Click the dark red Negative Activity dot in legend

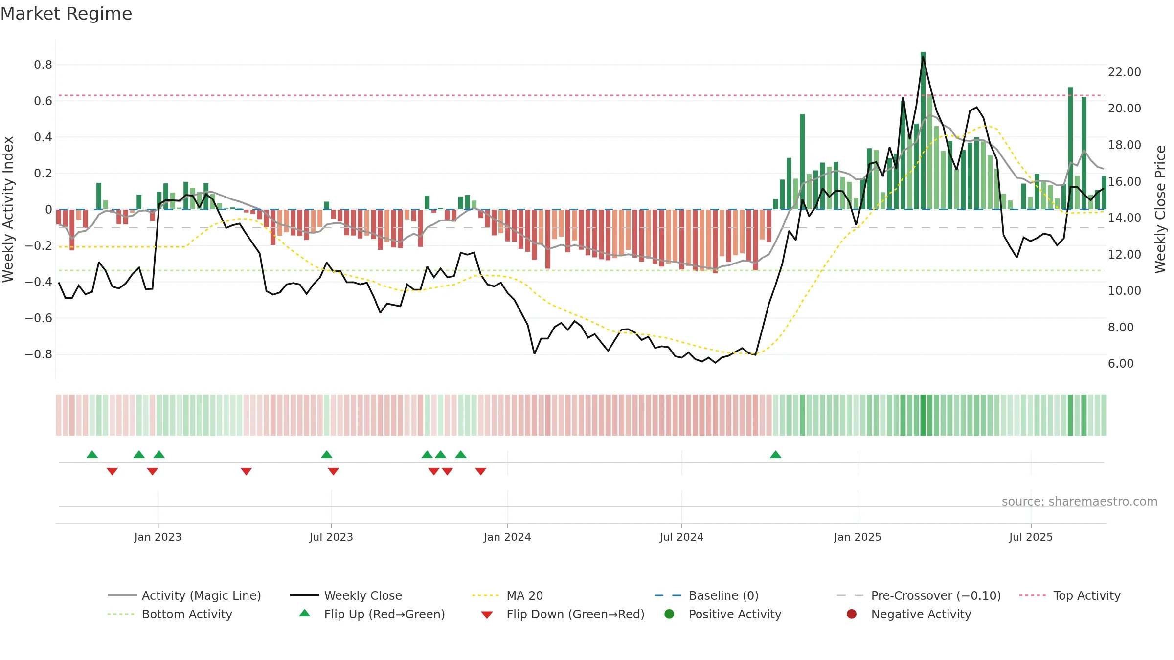[x=852, y=614]
